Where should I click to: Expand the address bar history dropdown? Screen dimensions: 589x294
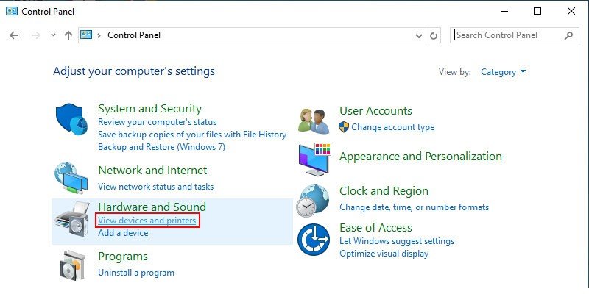pyautogui.click(x=420, y=35)
